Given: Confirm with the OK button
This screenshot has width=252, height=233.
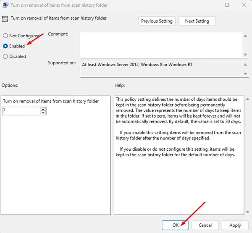Looking at the screenshot, I should point(175,225).
